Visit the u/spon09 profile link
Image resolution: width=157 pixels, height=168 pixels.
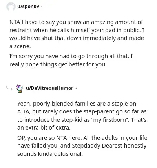click(28, 7)
